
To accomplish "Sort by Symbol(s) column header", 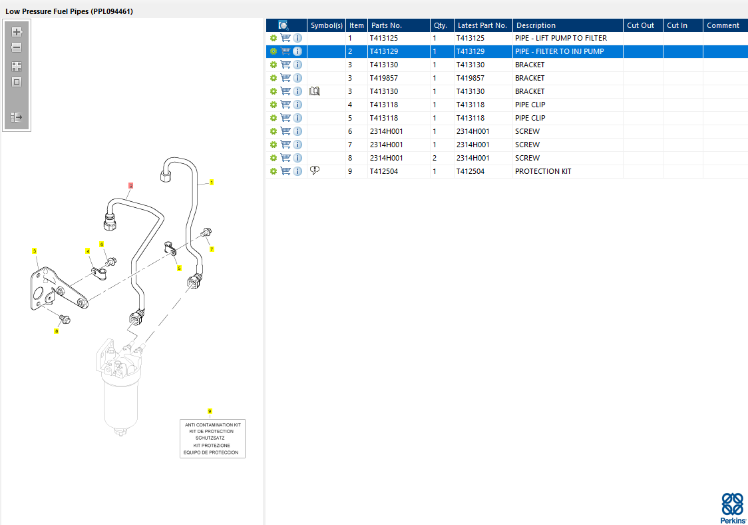I will [x=326, y=25].
